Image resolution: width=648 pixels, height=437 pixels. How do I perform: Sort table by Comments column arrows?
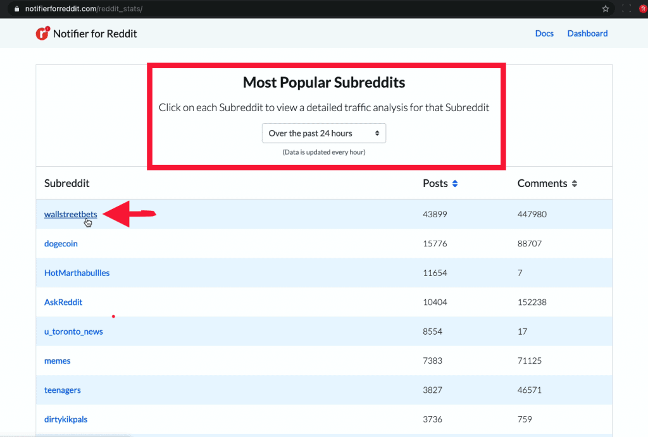click(575, 184)
